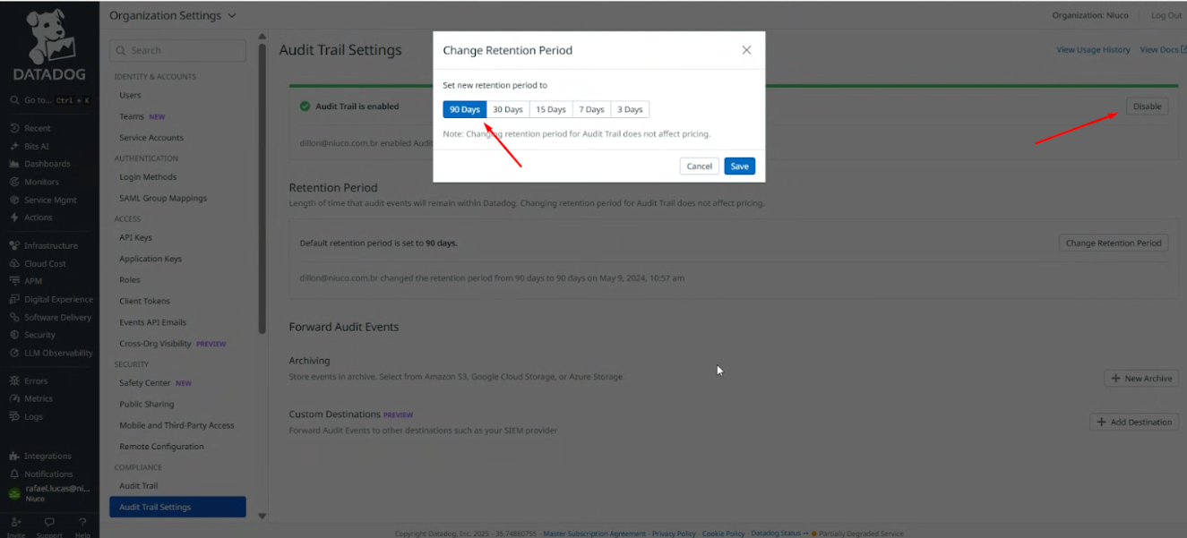Screen dimensions: 1187x538
Task: Open the View Docs link
Action: tap(1163, 50)
